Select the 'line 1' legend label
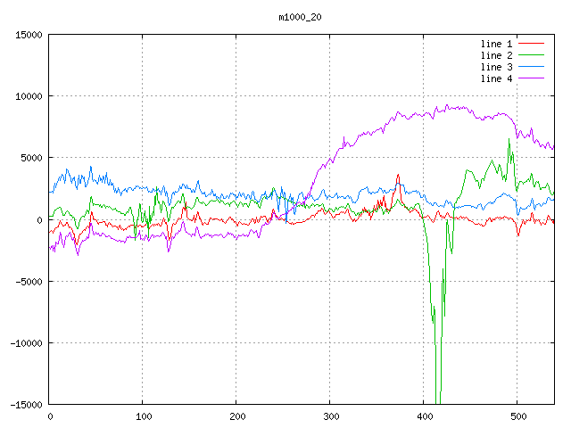This screenshot has width=571, height=428. pos(497,44)
